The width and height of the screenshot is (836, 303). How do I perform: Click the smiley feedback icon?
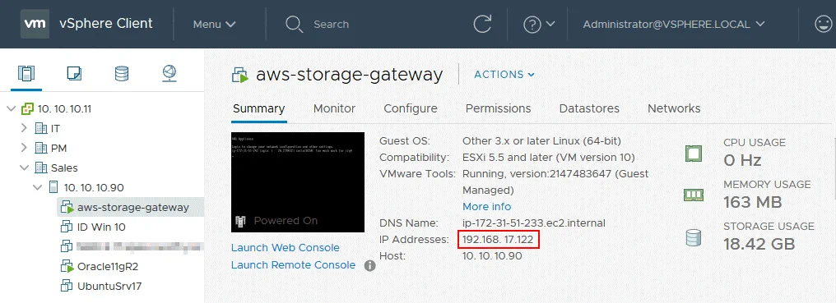(x=825, y=24)
